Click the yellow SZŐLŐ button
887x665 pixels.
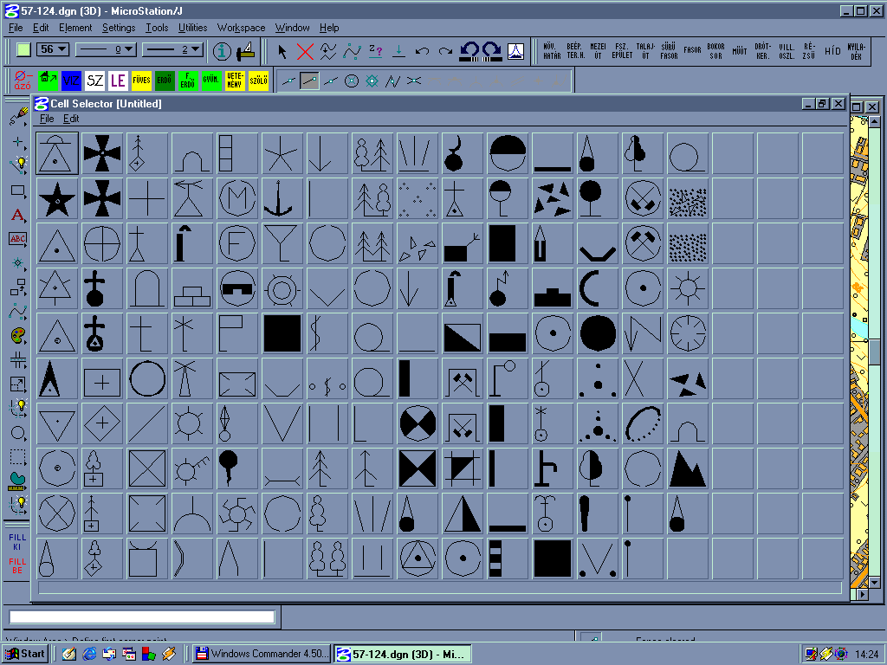pos(258,81)
